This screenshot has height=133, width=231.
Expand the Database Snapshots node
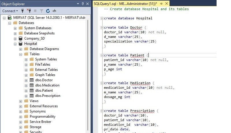(15, 34)
